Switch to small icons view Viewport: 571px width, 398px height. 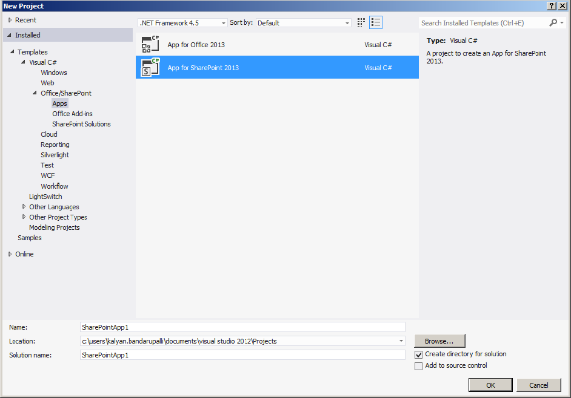click(361, 22)
